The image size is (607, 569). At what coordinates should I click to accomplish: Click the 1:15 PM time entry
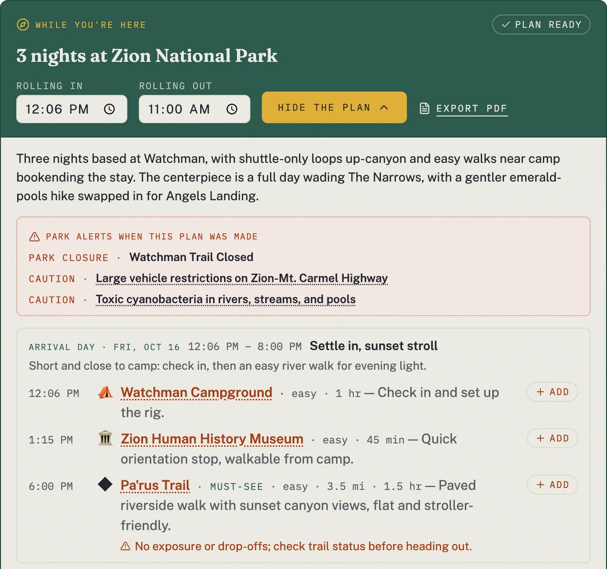pos(51,440)
